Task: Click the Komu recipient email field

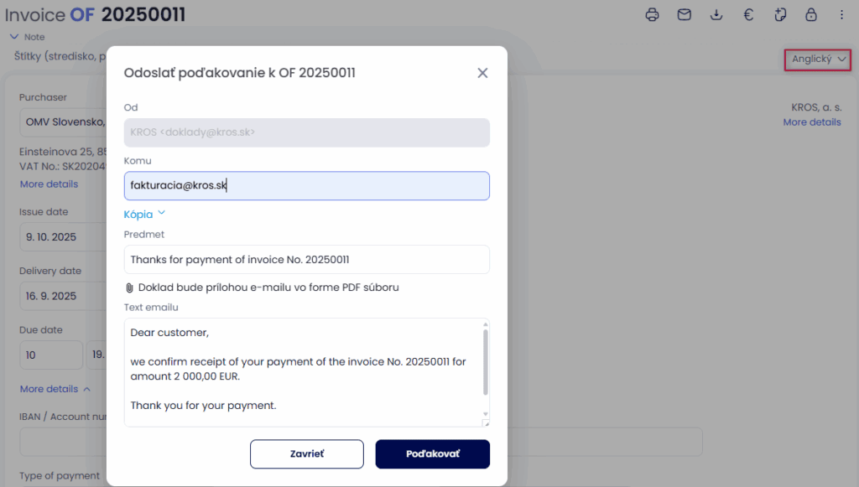Action: coord(306,186)
